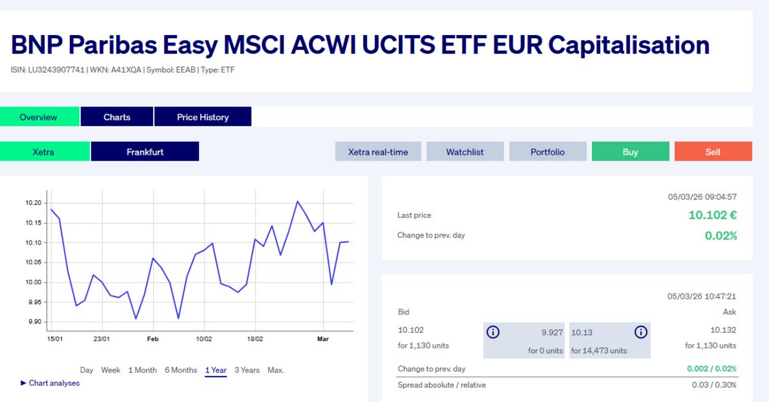769x402 pixels.
Task: Expand the Chart analyses section
Action: [x=50, y=383]
